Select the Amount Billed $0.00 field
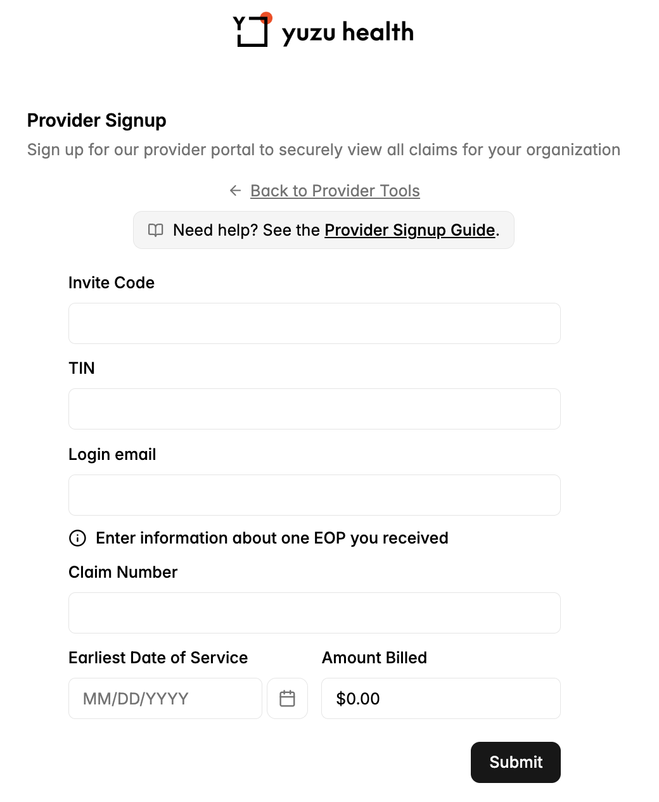 tap(441, 698)
